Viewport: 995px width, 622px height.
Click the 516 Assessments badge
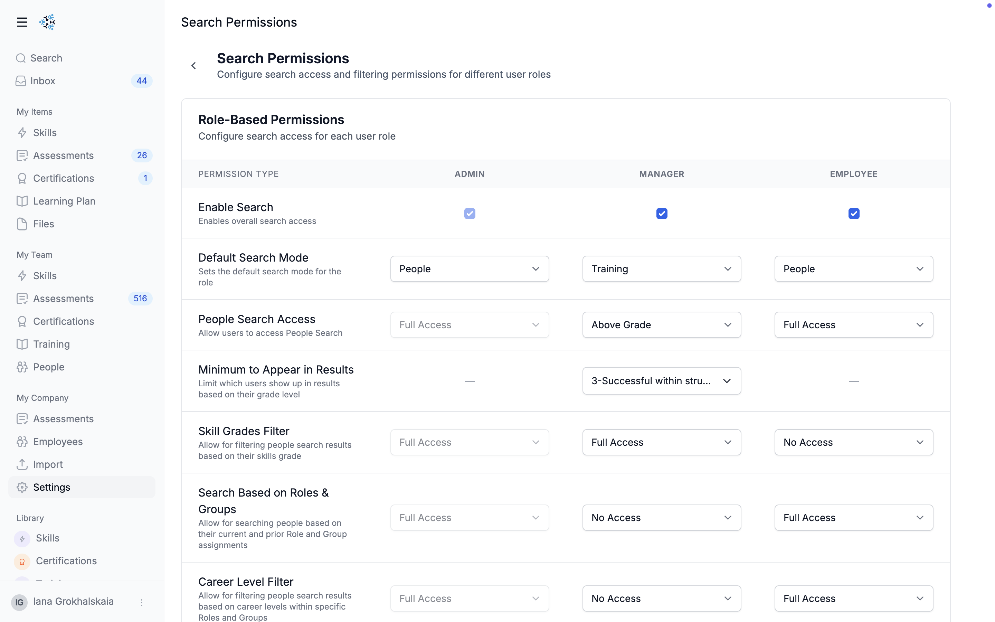pos(140,298)
